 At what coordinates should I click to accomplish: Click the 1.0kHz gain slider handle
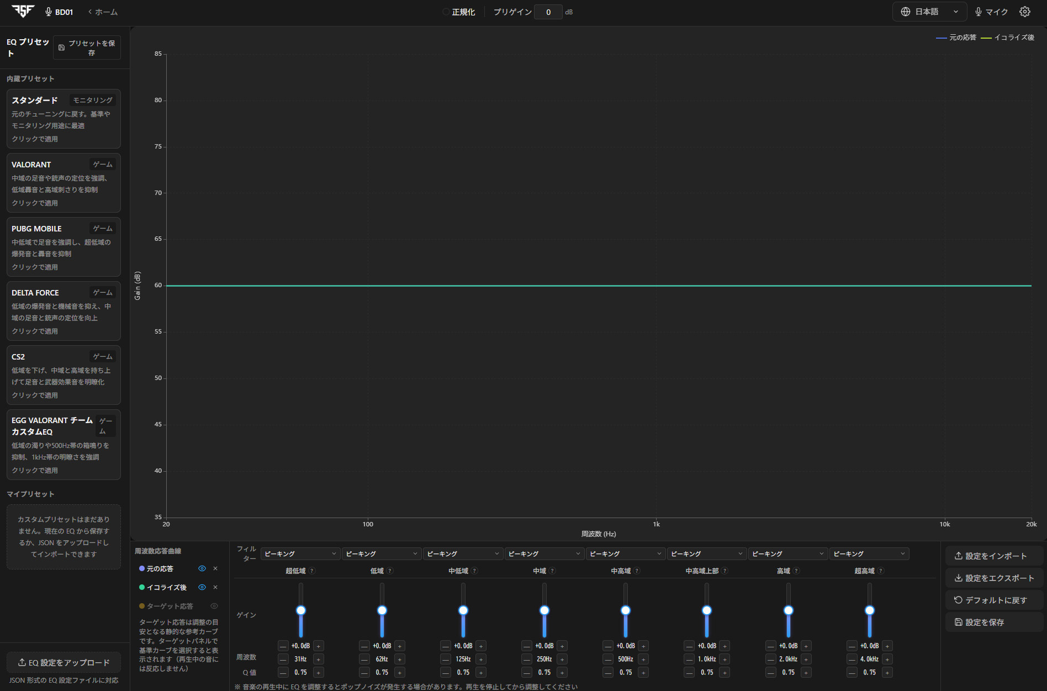(x=707, y=610)
